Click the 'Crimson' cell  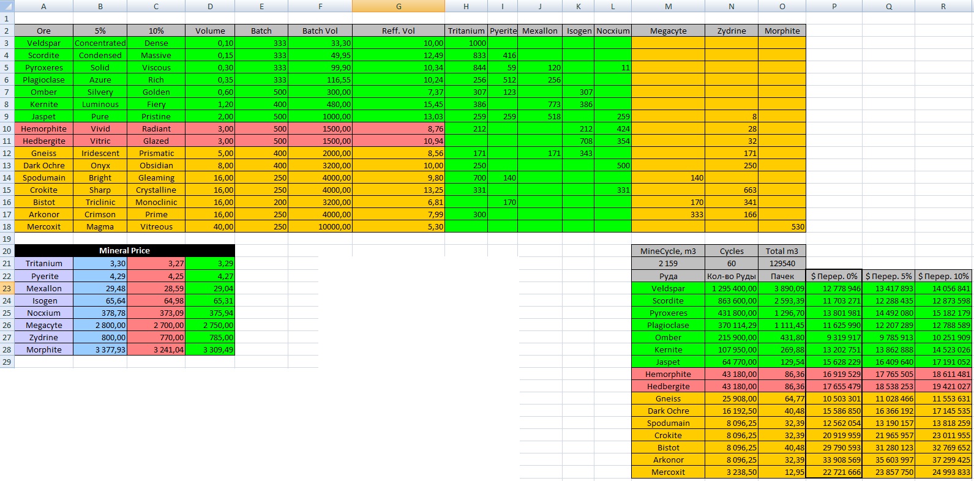tap(100, 214)
